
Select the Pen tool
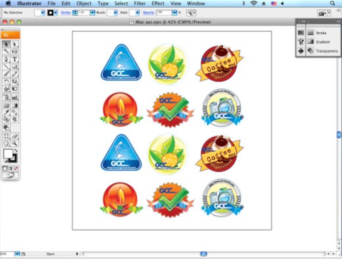pos(6,59)
